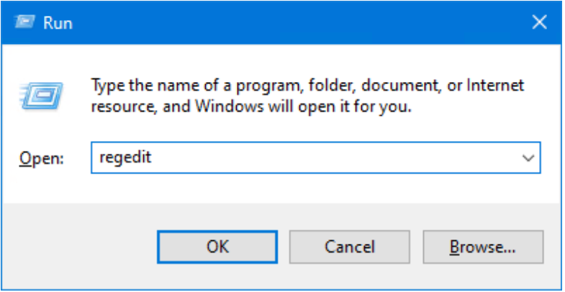Expand the Open history dropdown arrow
Viewport: 565px width, 292px height.
528,158
